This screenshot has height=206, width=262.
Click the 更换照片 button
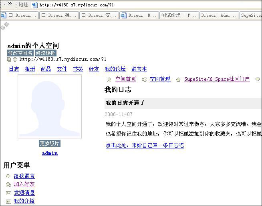[x=50, y=144]
